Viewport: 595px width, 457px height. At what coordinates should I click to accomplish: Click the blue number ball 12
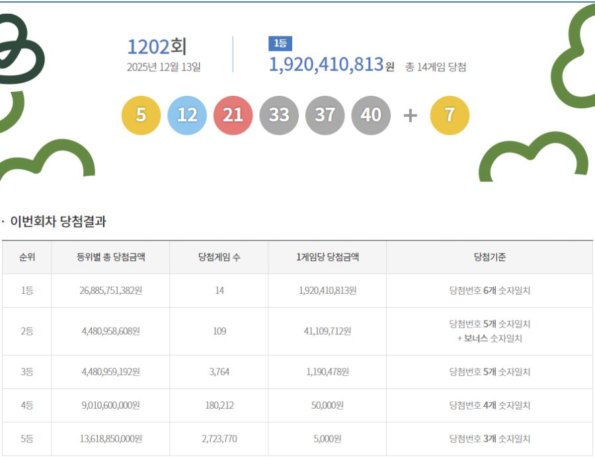point(186,114)
